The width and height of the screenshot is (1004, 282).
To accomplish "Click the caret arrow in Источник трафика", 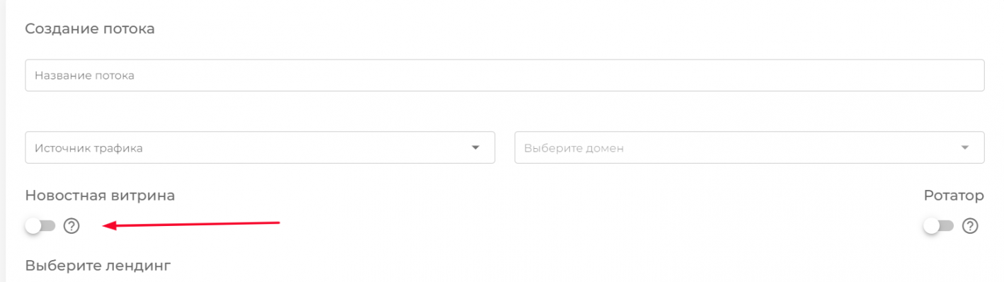I will click(475, 147).
